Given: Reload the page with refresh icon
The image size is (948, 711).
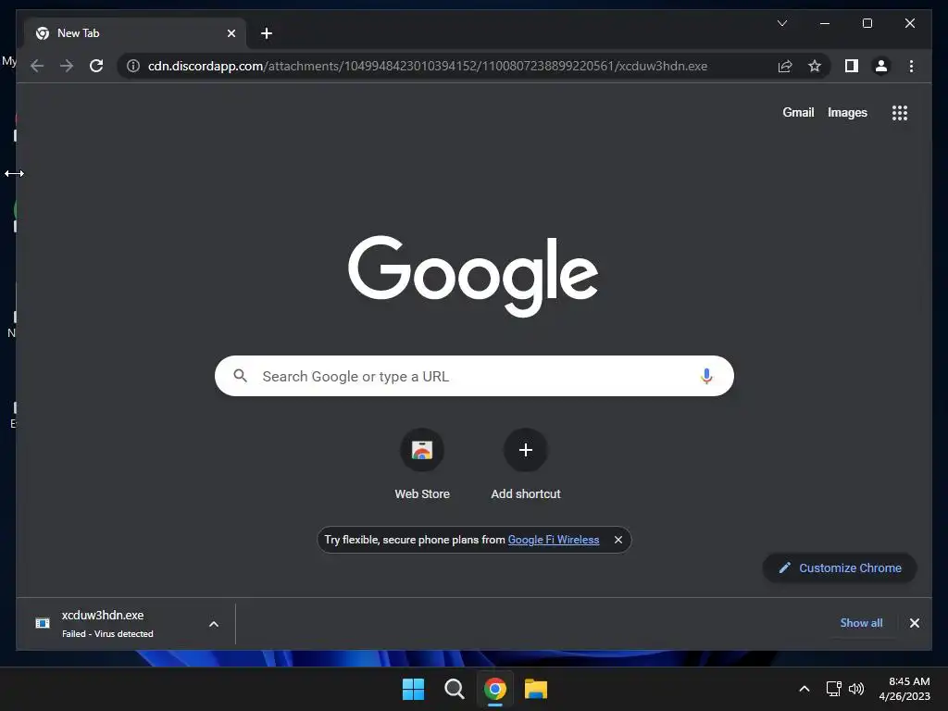Looking at the screenshot, I should coord(96,66).
